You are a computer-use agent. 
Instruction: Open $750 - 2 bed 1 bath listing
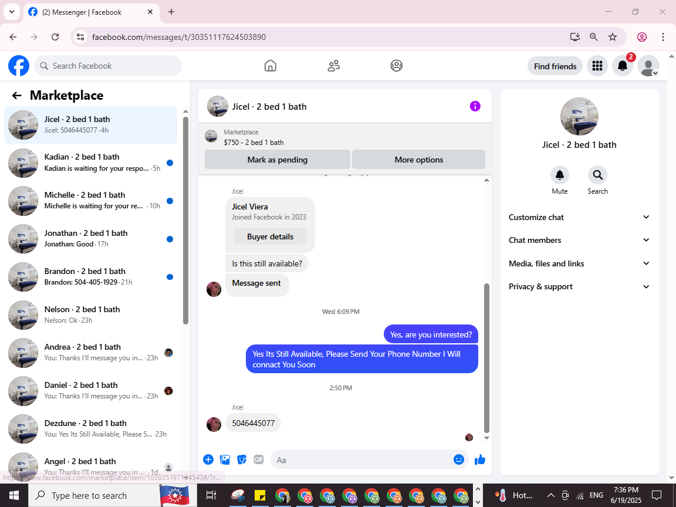pos(253,142)
